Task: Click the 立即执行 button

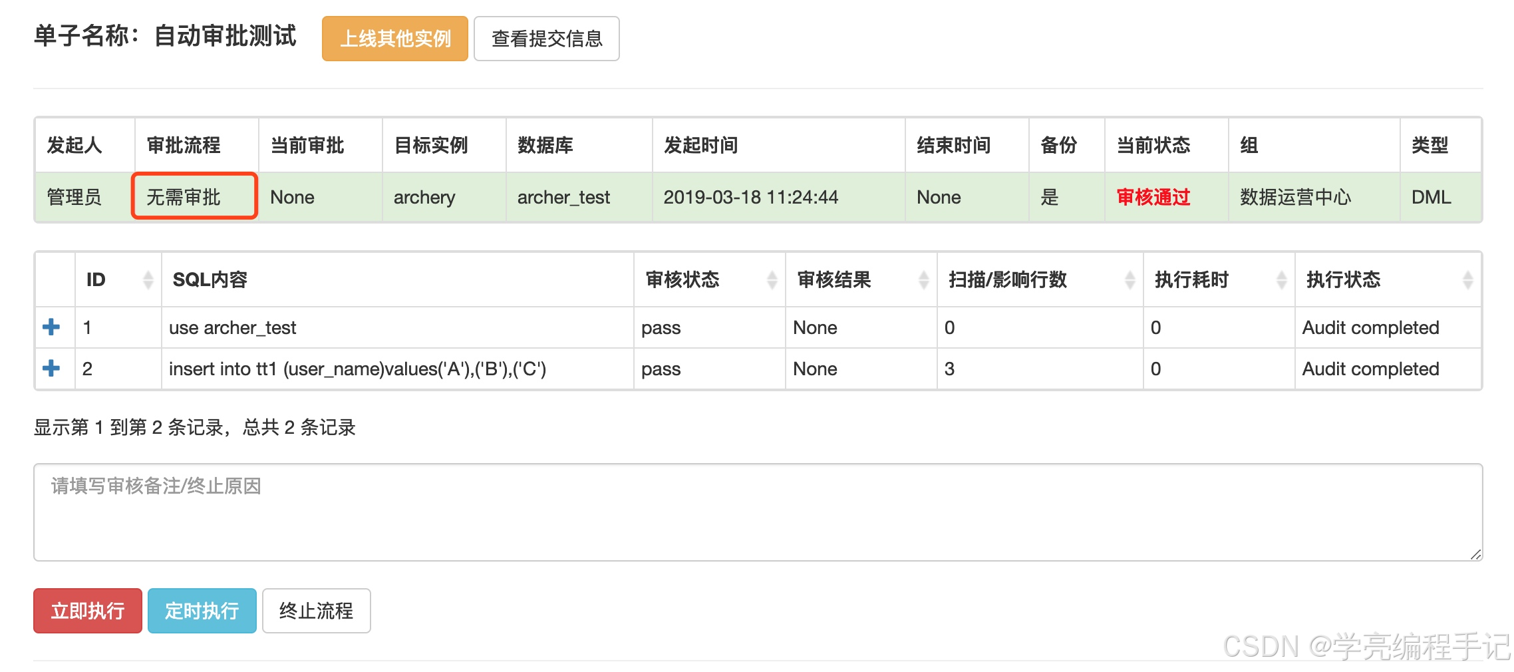Action: (x=87, y=610)
